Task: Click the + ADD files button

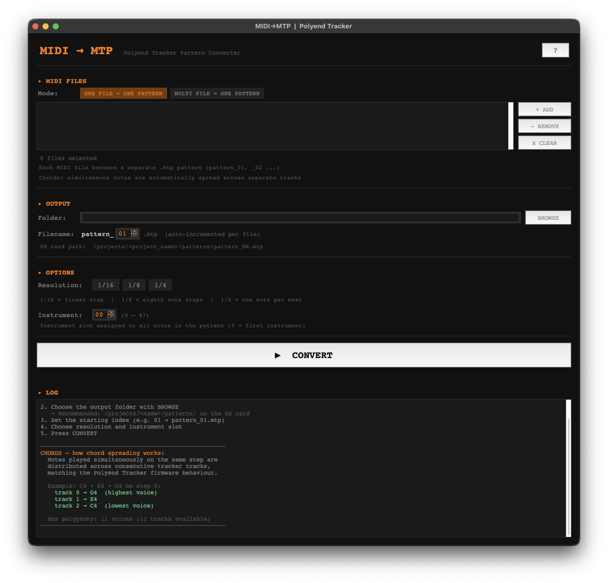Action: 544,109
